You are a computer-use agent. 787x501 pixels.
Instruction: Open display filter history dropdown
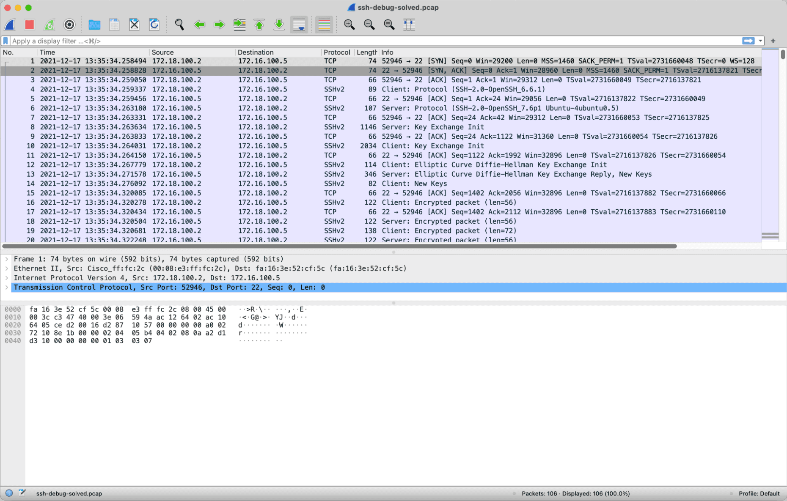point(760,41)
